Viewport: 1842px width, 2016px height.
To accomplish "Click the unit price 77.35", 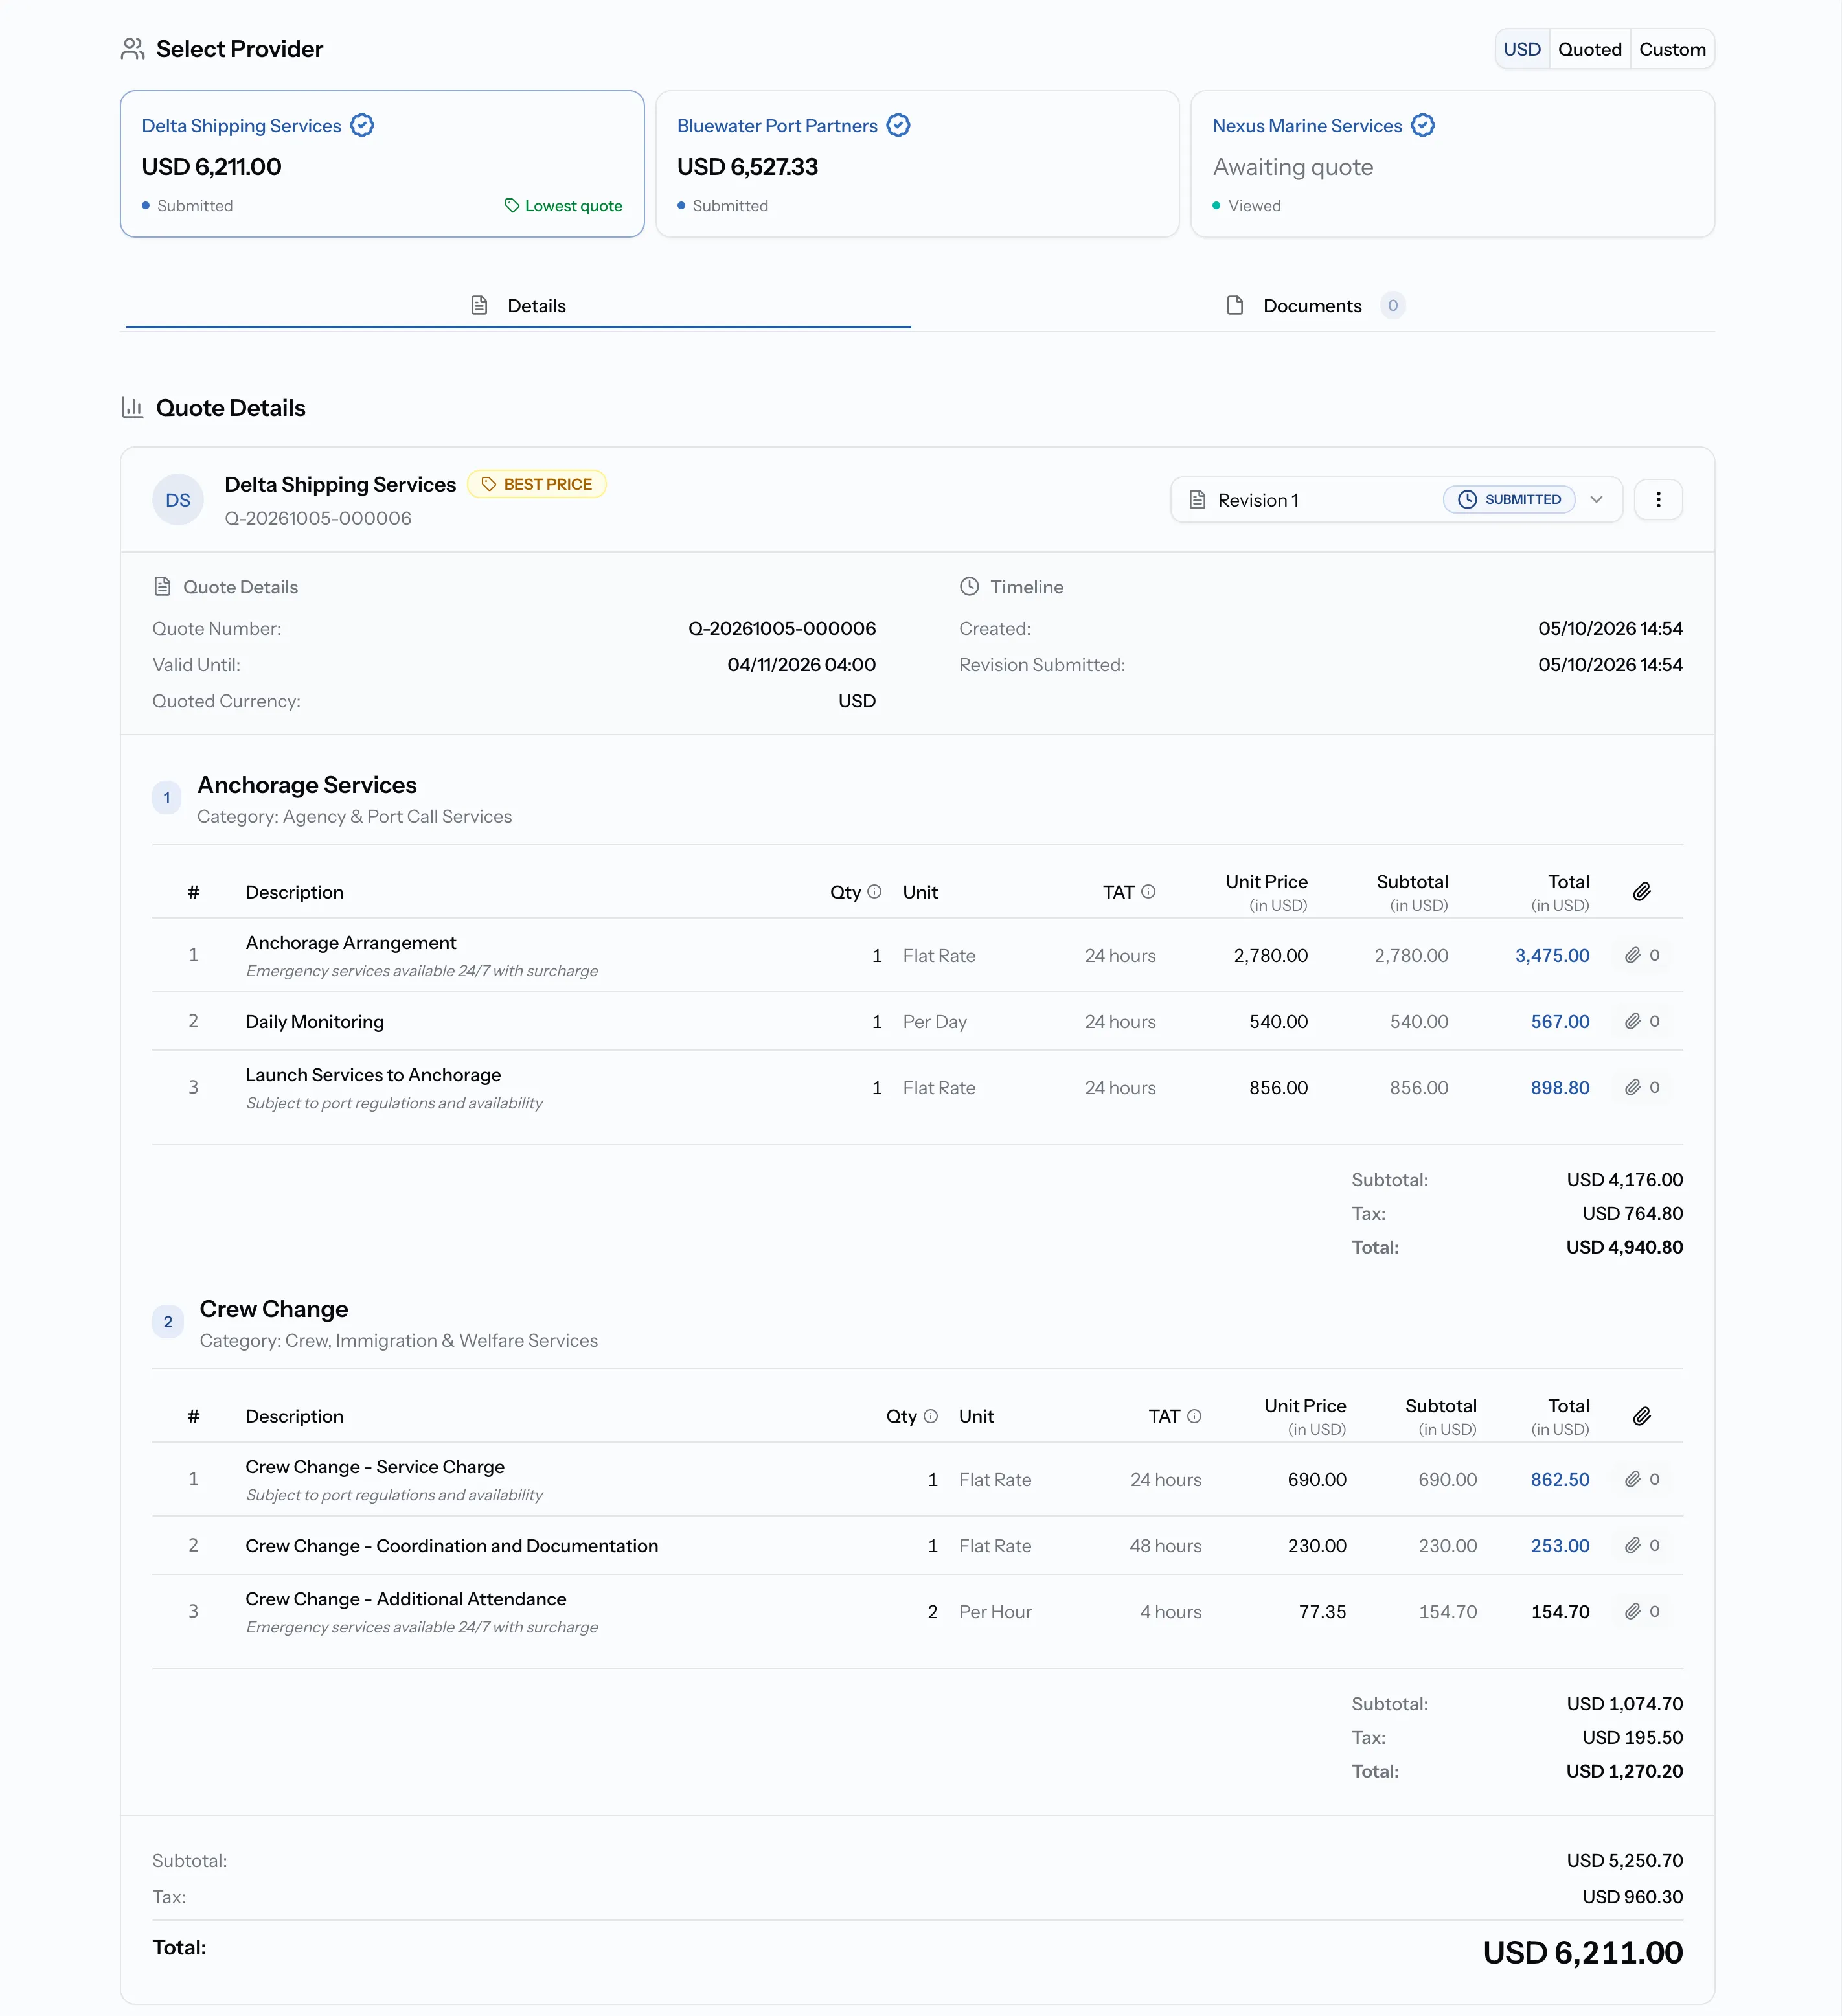I will tap(1322, 1611).
